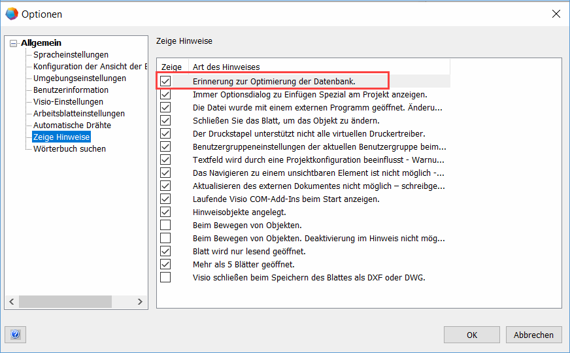Collapse the Allgemein tree node
The width and height of the screenshot is (570, 353).
pyautogui.click(x=14, y=43)
